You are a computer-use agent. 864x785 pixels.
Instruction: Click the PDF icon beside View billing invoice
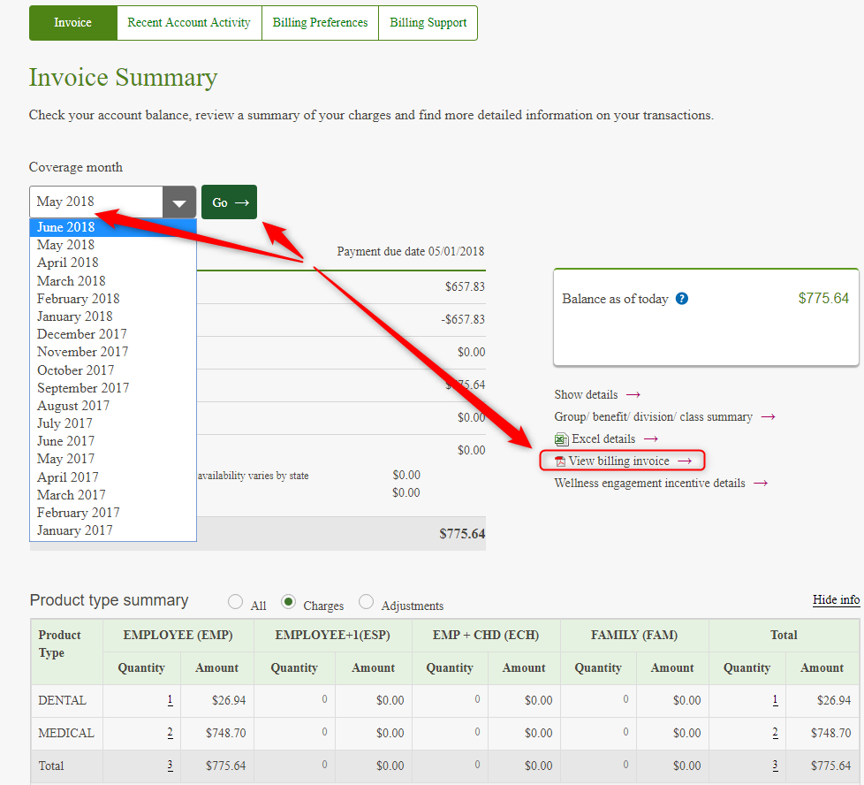[x=559, y=461]
